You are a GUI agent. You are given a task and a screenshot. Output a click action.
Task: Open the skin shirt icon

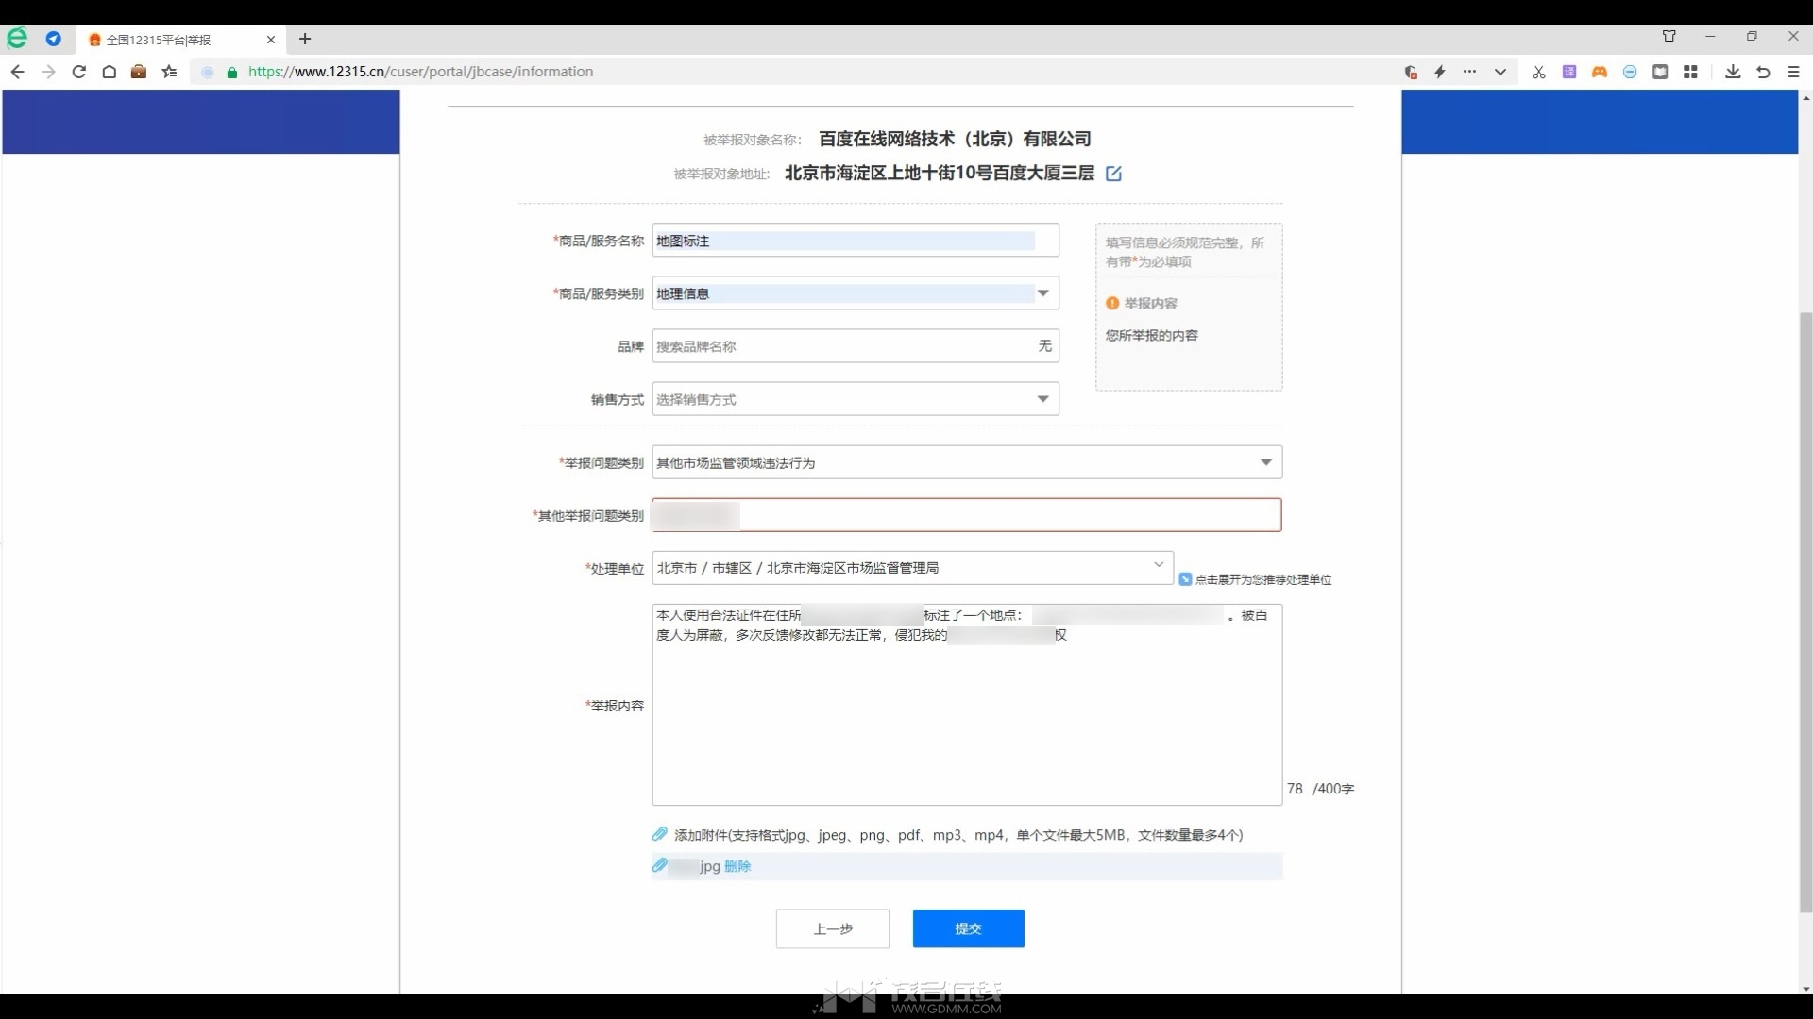[x=1669, y=36]
